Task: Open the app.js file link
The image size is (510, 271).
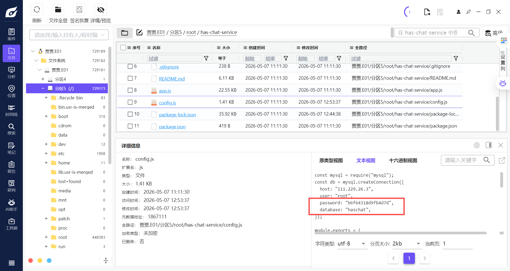Action: pyautogui.click(x=165, y=91)
